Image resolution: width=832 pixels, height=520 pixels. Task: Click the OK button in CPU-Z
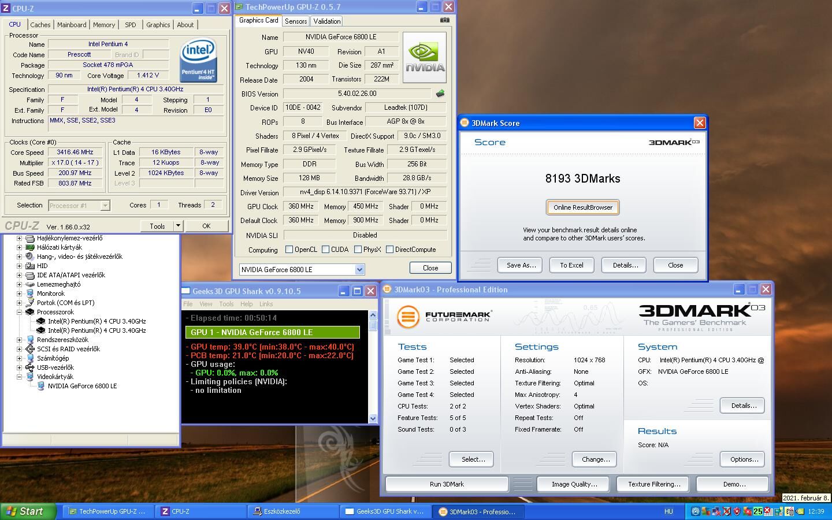[x=206, y=226]
